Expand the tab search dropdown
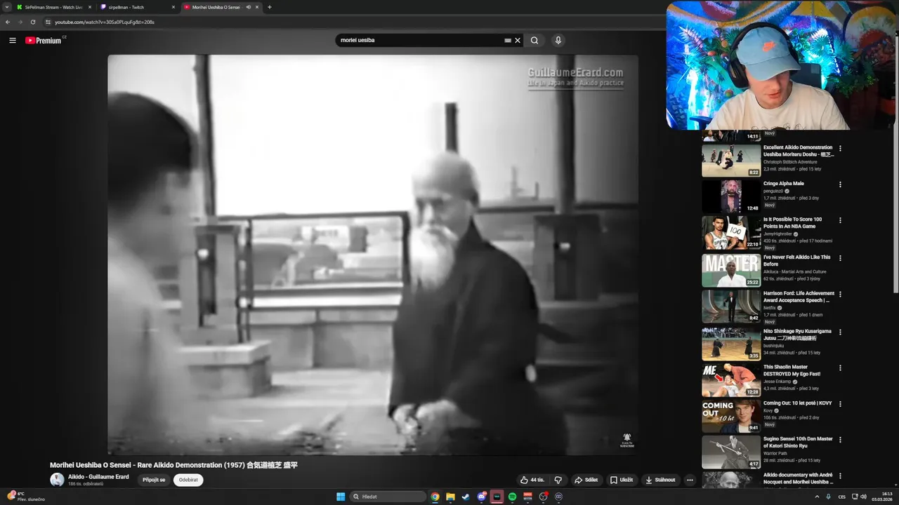899x505 pixels. pyautogui.click(x=6, y=7)
